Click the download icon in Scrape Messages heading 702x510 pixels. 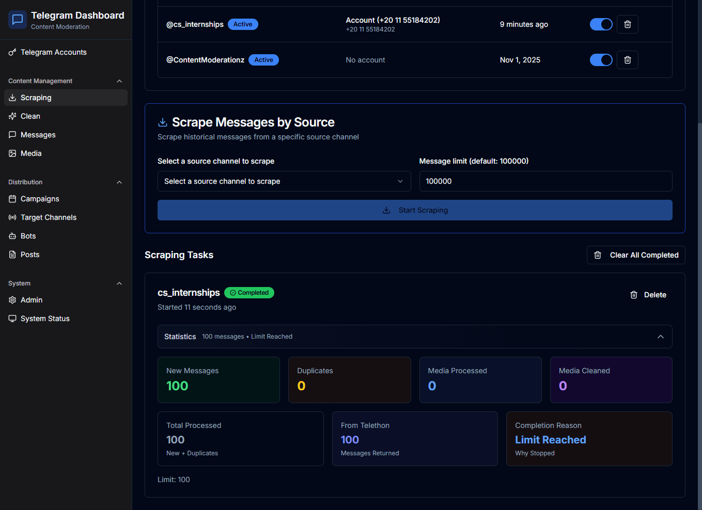[x=162, y=122]
